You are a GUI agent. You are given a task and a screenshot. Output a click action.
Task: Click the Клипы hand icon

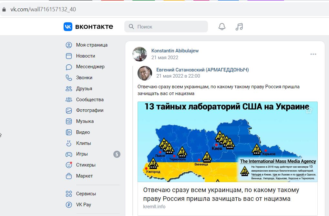[69, 143]
